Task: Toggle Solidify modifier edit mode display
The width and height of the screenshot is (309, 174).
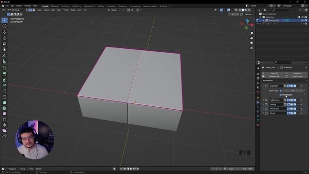Action: [288, 104]
